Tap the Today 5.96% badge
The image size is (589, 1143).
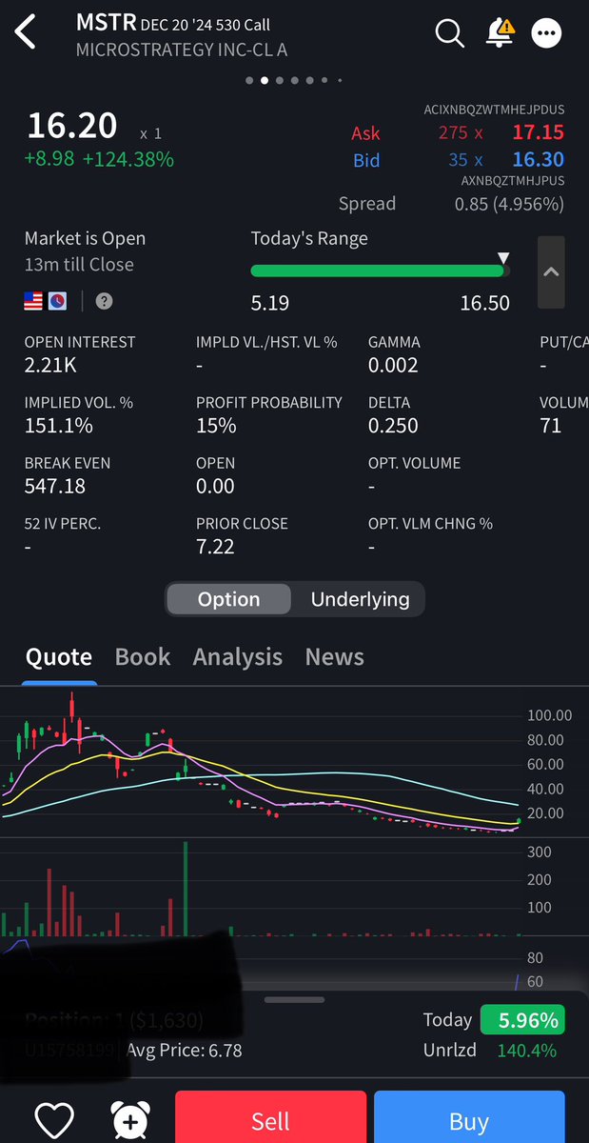522,1020
